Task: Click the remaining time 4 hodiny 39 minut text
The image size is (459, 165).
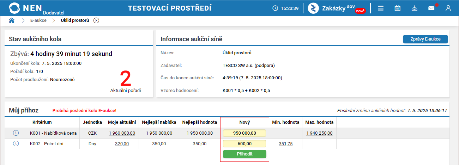Action: coord(71,54)
